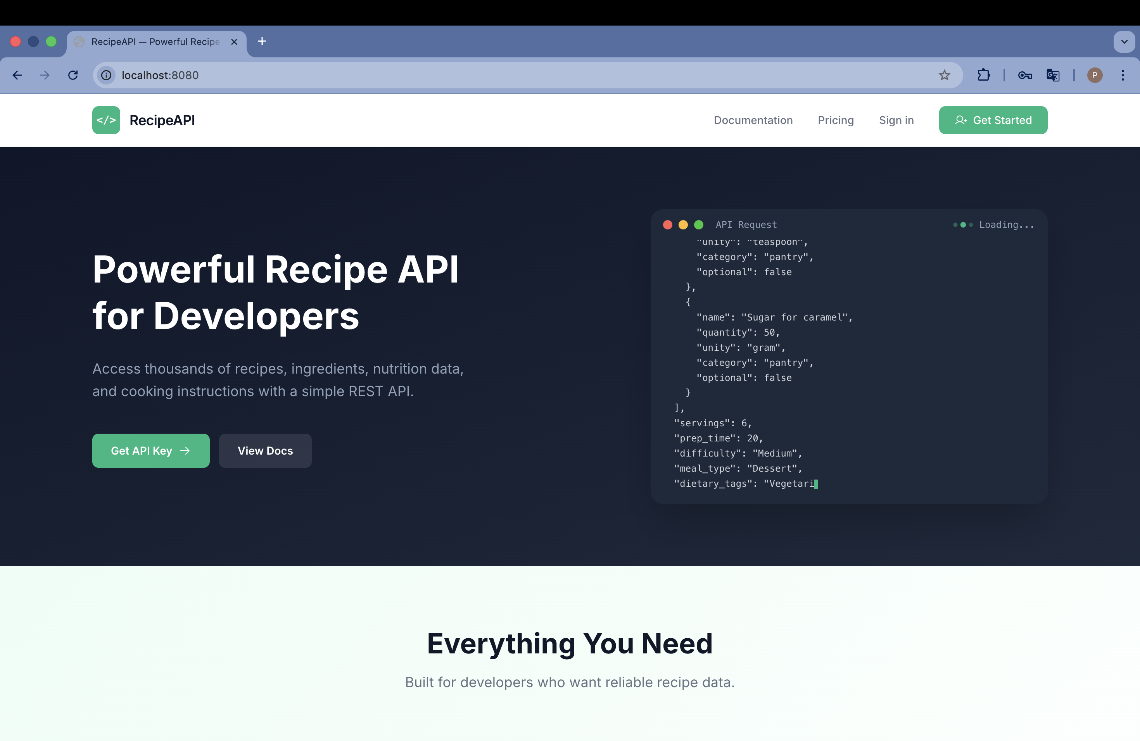Open the Documentation nav link
Viewport: 1140px width, 741px height.
tap(753, 120)
